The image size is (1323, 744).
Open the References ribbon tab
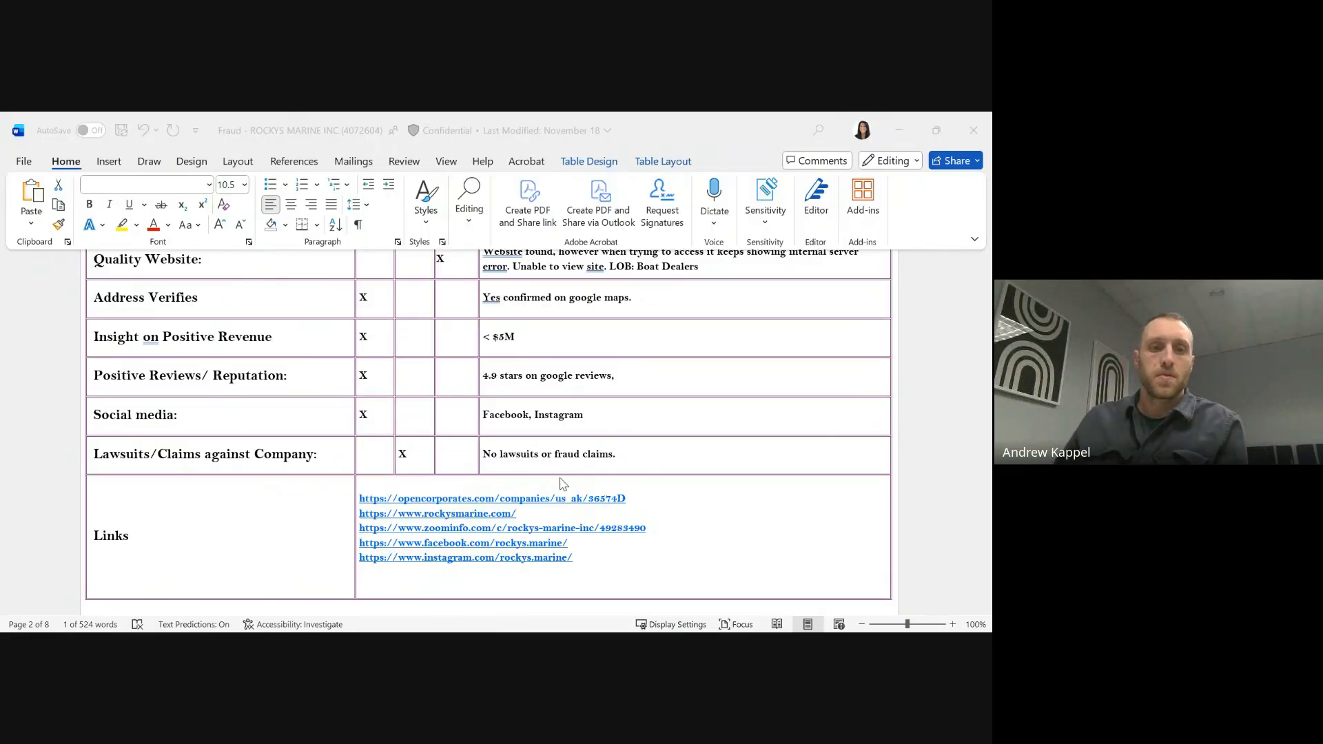tap(294, 161)
